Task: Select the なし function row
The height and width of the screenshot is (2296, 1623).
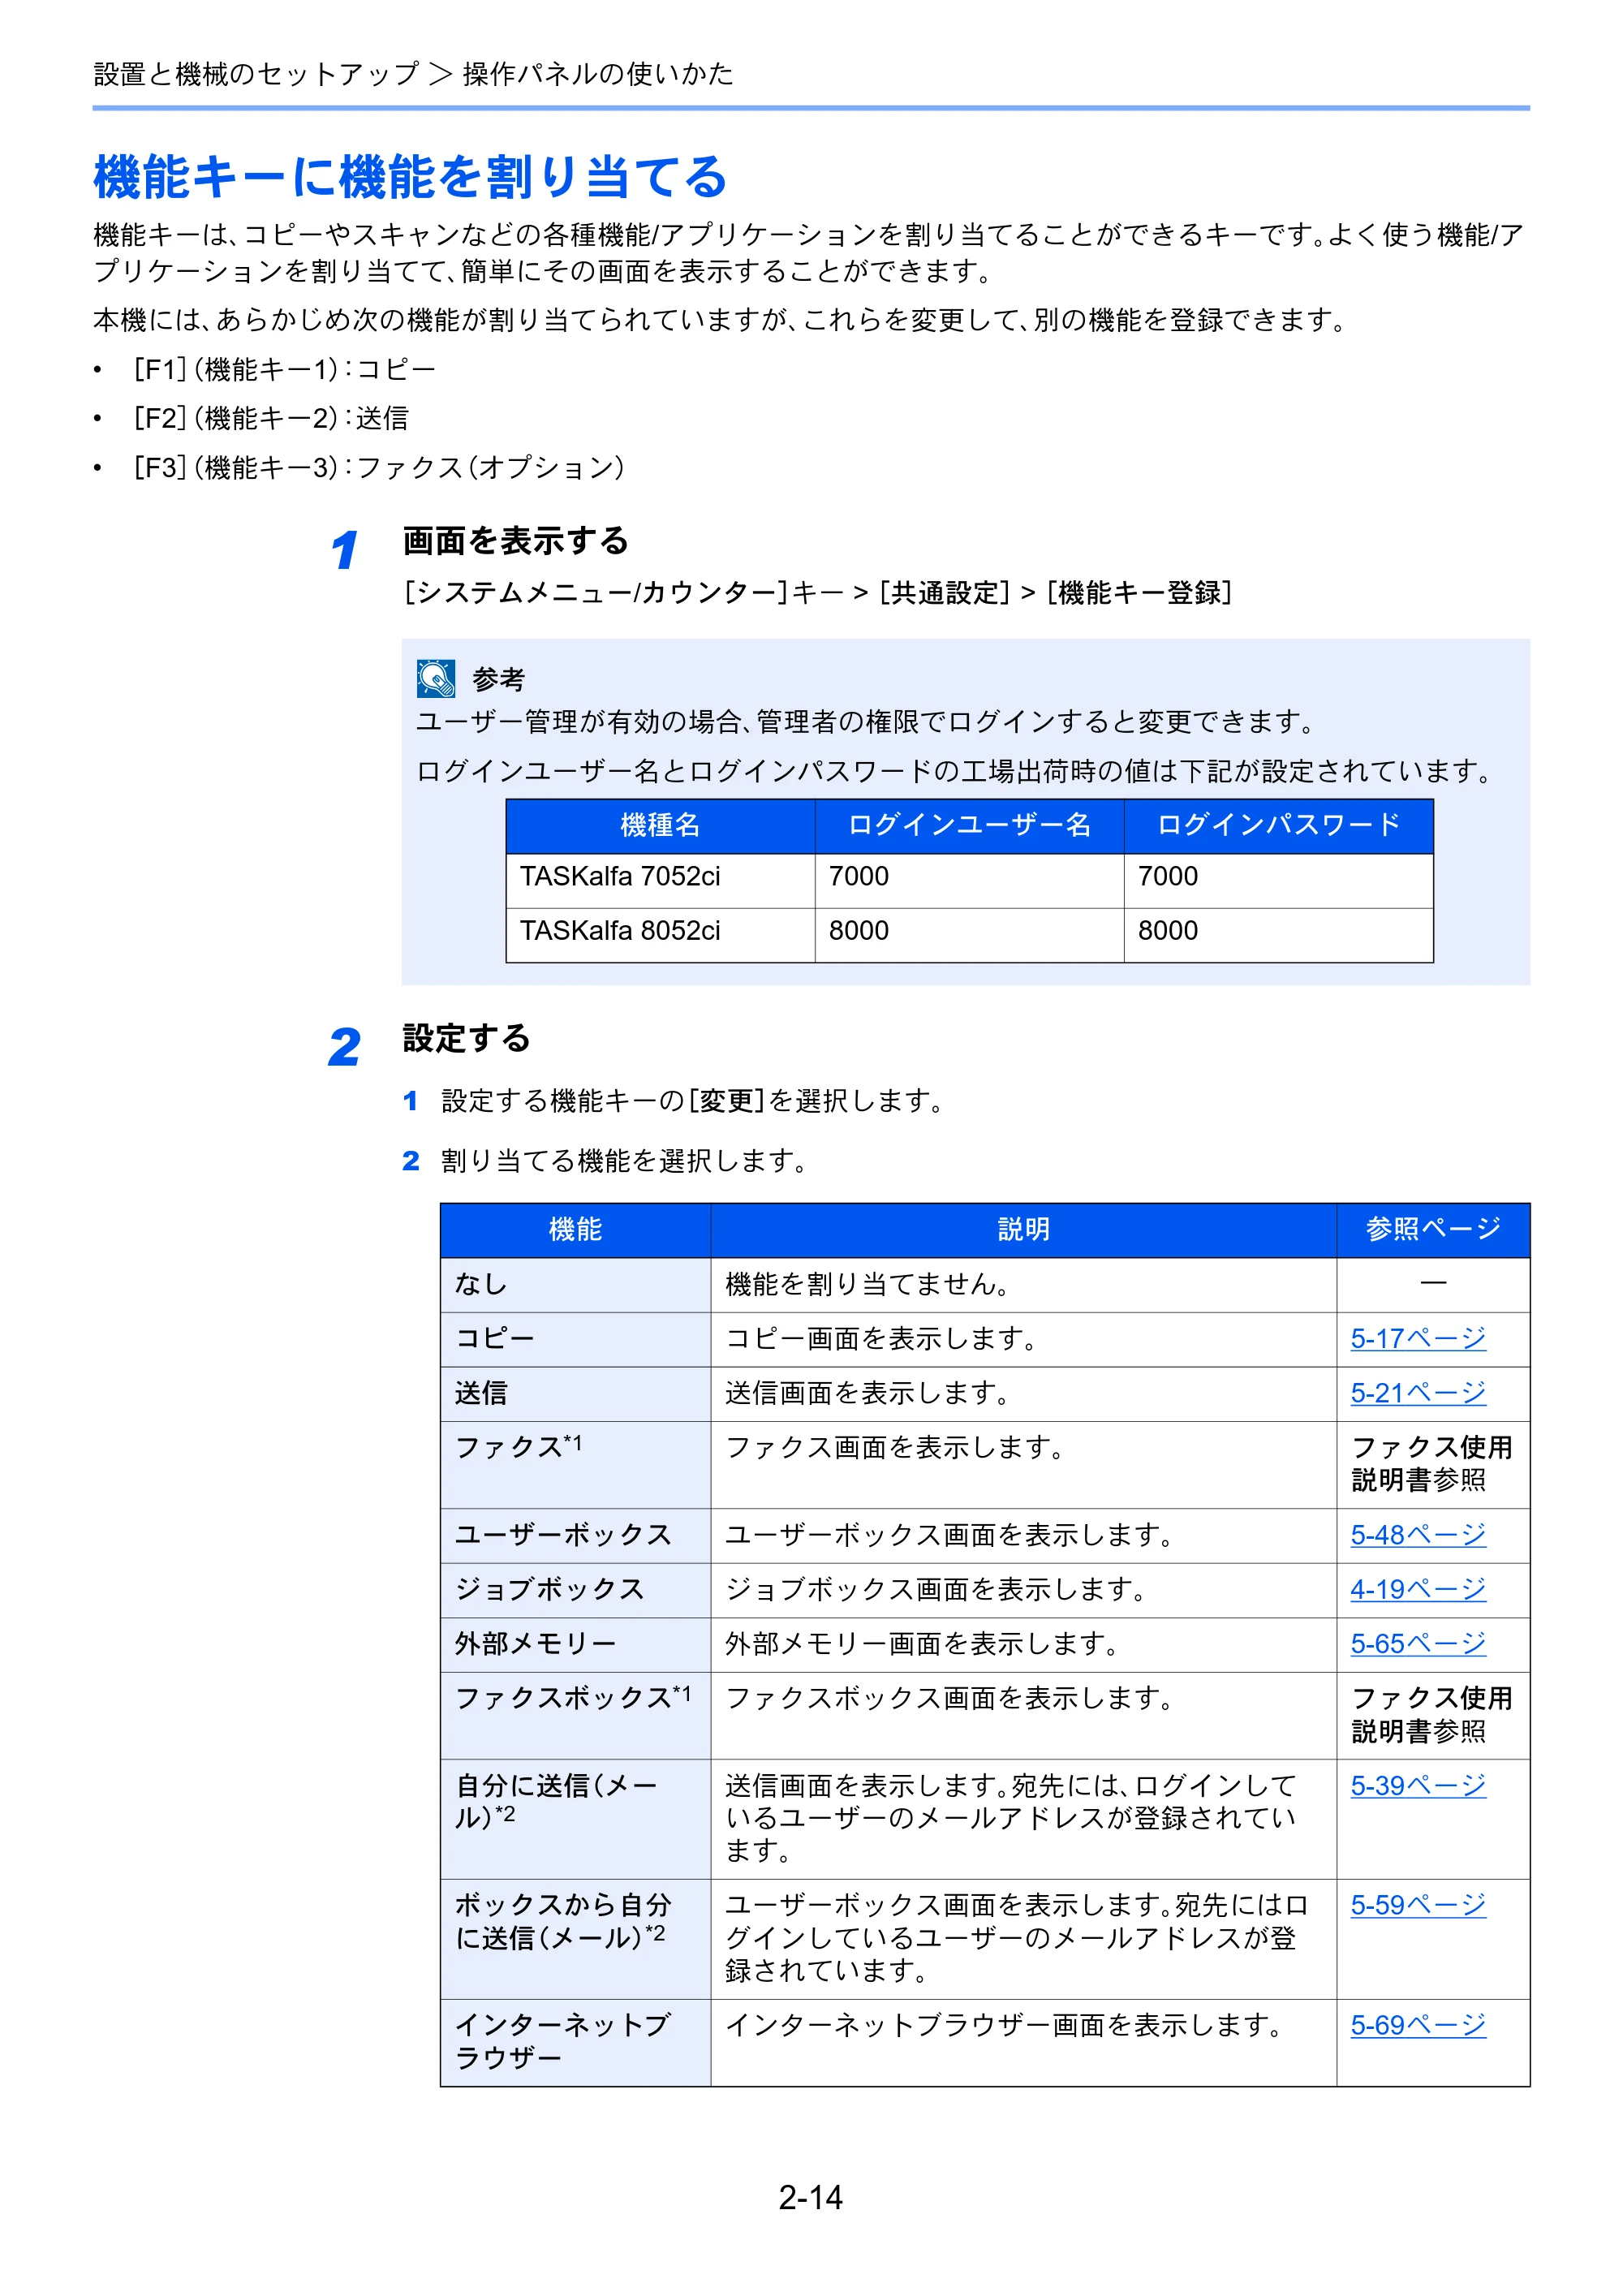Action: pyautogui.click(x=985, y=1284)
